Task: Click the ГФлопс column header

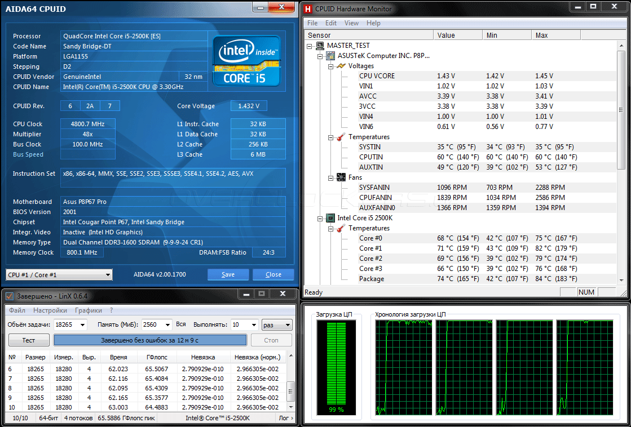Action: click(x=157, y=357)
